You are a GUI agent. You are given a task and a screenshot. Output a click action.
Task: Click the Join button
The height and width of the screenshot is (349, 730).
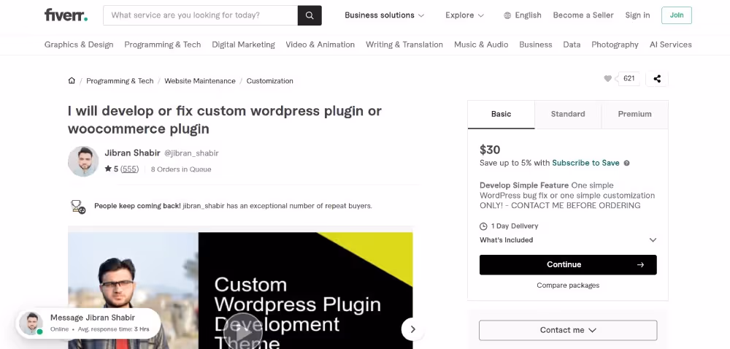pyautogui.click(x=677, y=15)
